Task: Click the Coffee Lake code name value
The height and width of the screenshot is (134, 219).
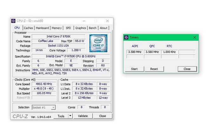Action: [46, 41]
